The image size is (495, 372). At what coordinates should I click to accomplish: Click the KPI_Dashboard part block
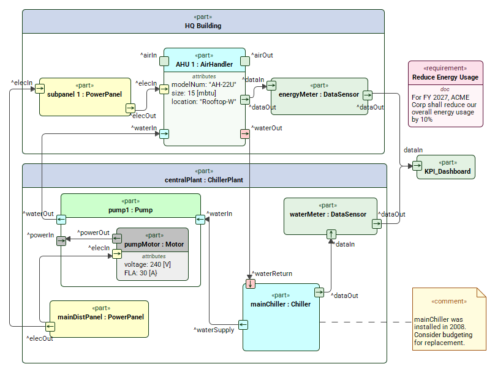click(x=446, y=167)
